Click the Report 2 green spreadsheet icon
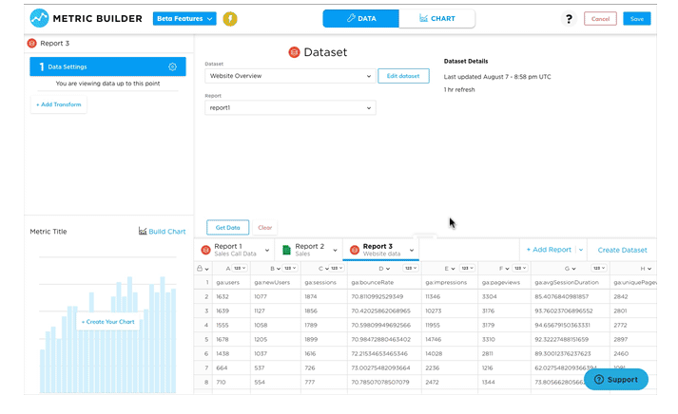Image resolution: width=678 pixels, height=414 pixels. pyautogui.click(x=286, y=250)
